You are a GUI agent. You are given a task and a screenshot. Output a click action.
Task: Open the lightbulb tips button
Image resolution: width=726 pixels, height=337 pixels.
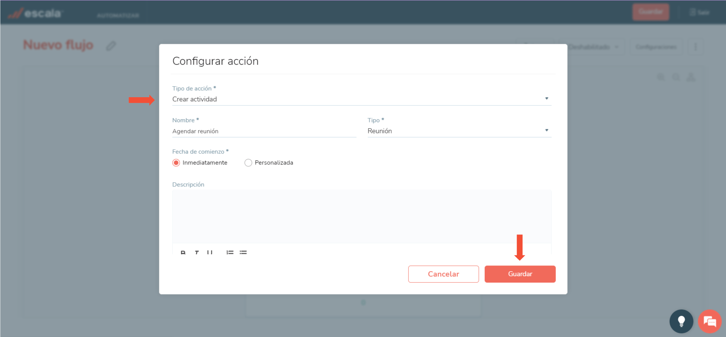(681, 321)
